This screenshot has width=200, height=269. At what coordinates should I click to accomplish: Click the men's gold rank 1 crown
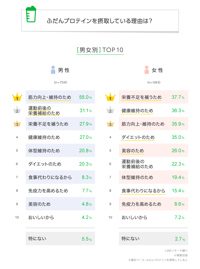point(17,98)
